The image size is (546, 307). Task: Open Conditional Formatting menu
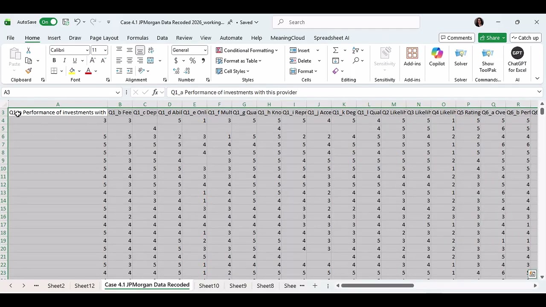[x=247, y=50]
